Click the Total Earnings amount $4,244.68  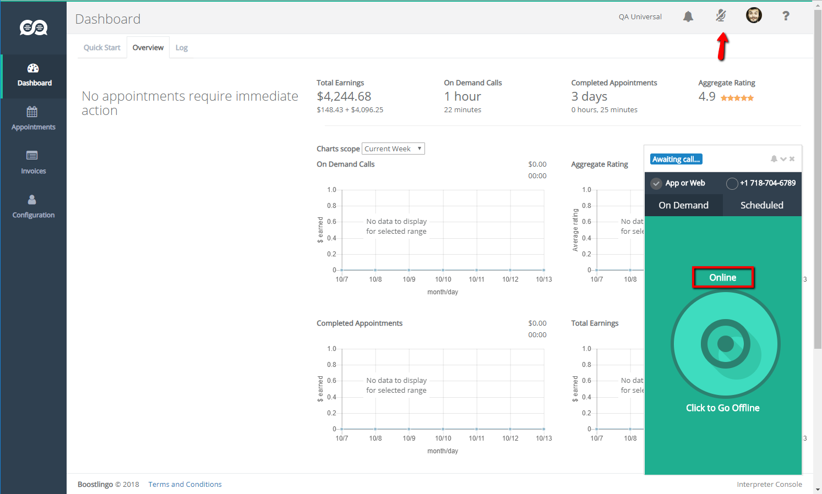[x=344, y=96]
